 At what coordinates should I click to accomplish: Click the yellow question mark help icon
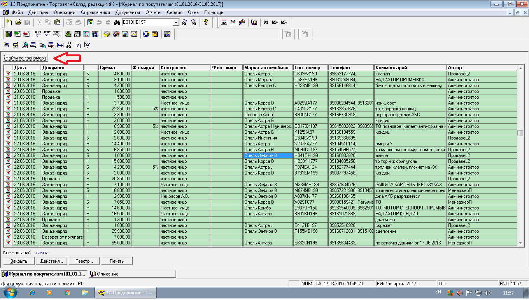(x=206, y=23)
